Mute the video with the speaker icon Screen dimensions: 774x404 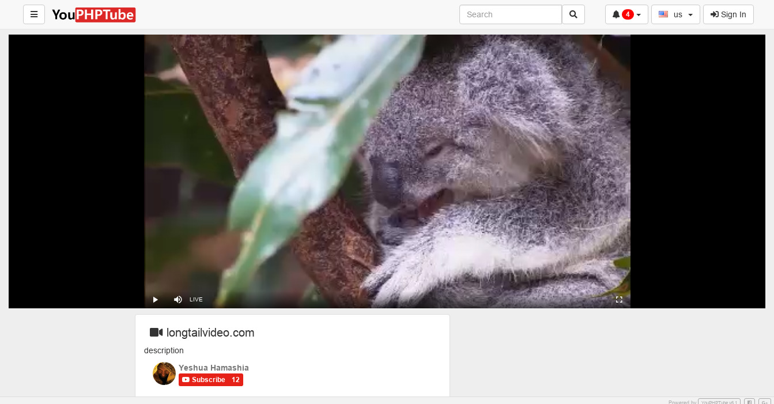coord(178,300)
